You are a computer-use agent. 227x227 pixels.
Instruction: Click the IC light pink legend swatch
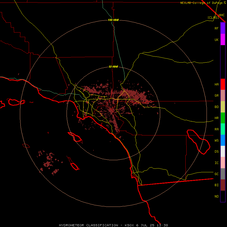pyautogui.click(x=223, y=163)
